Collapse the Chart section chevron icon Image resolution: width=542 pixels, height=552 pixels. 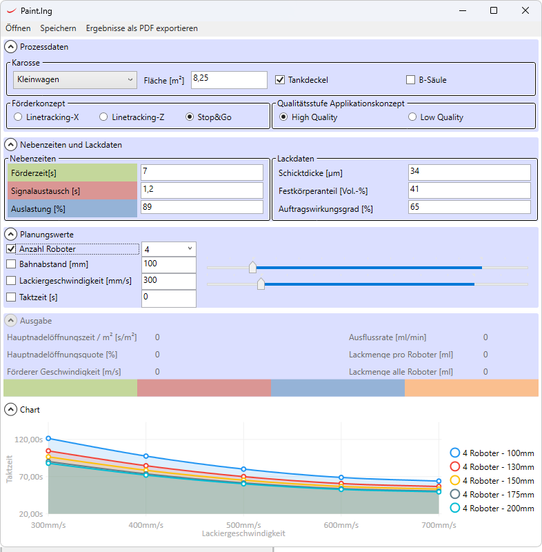(x=10, y=410)
